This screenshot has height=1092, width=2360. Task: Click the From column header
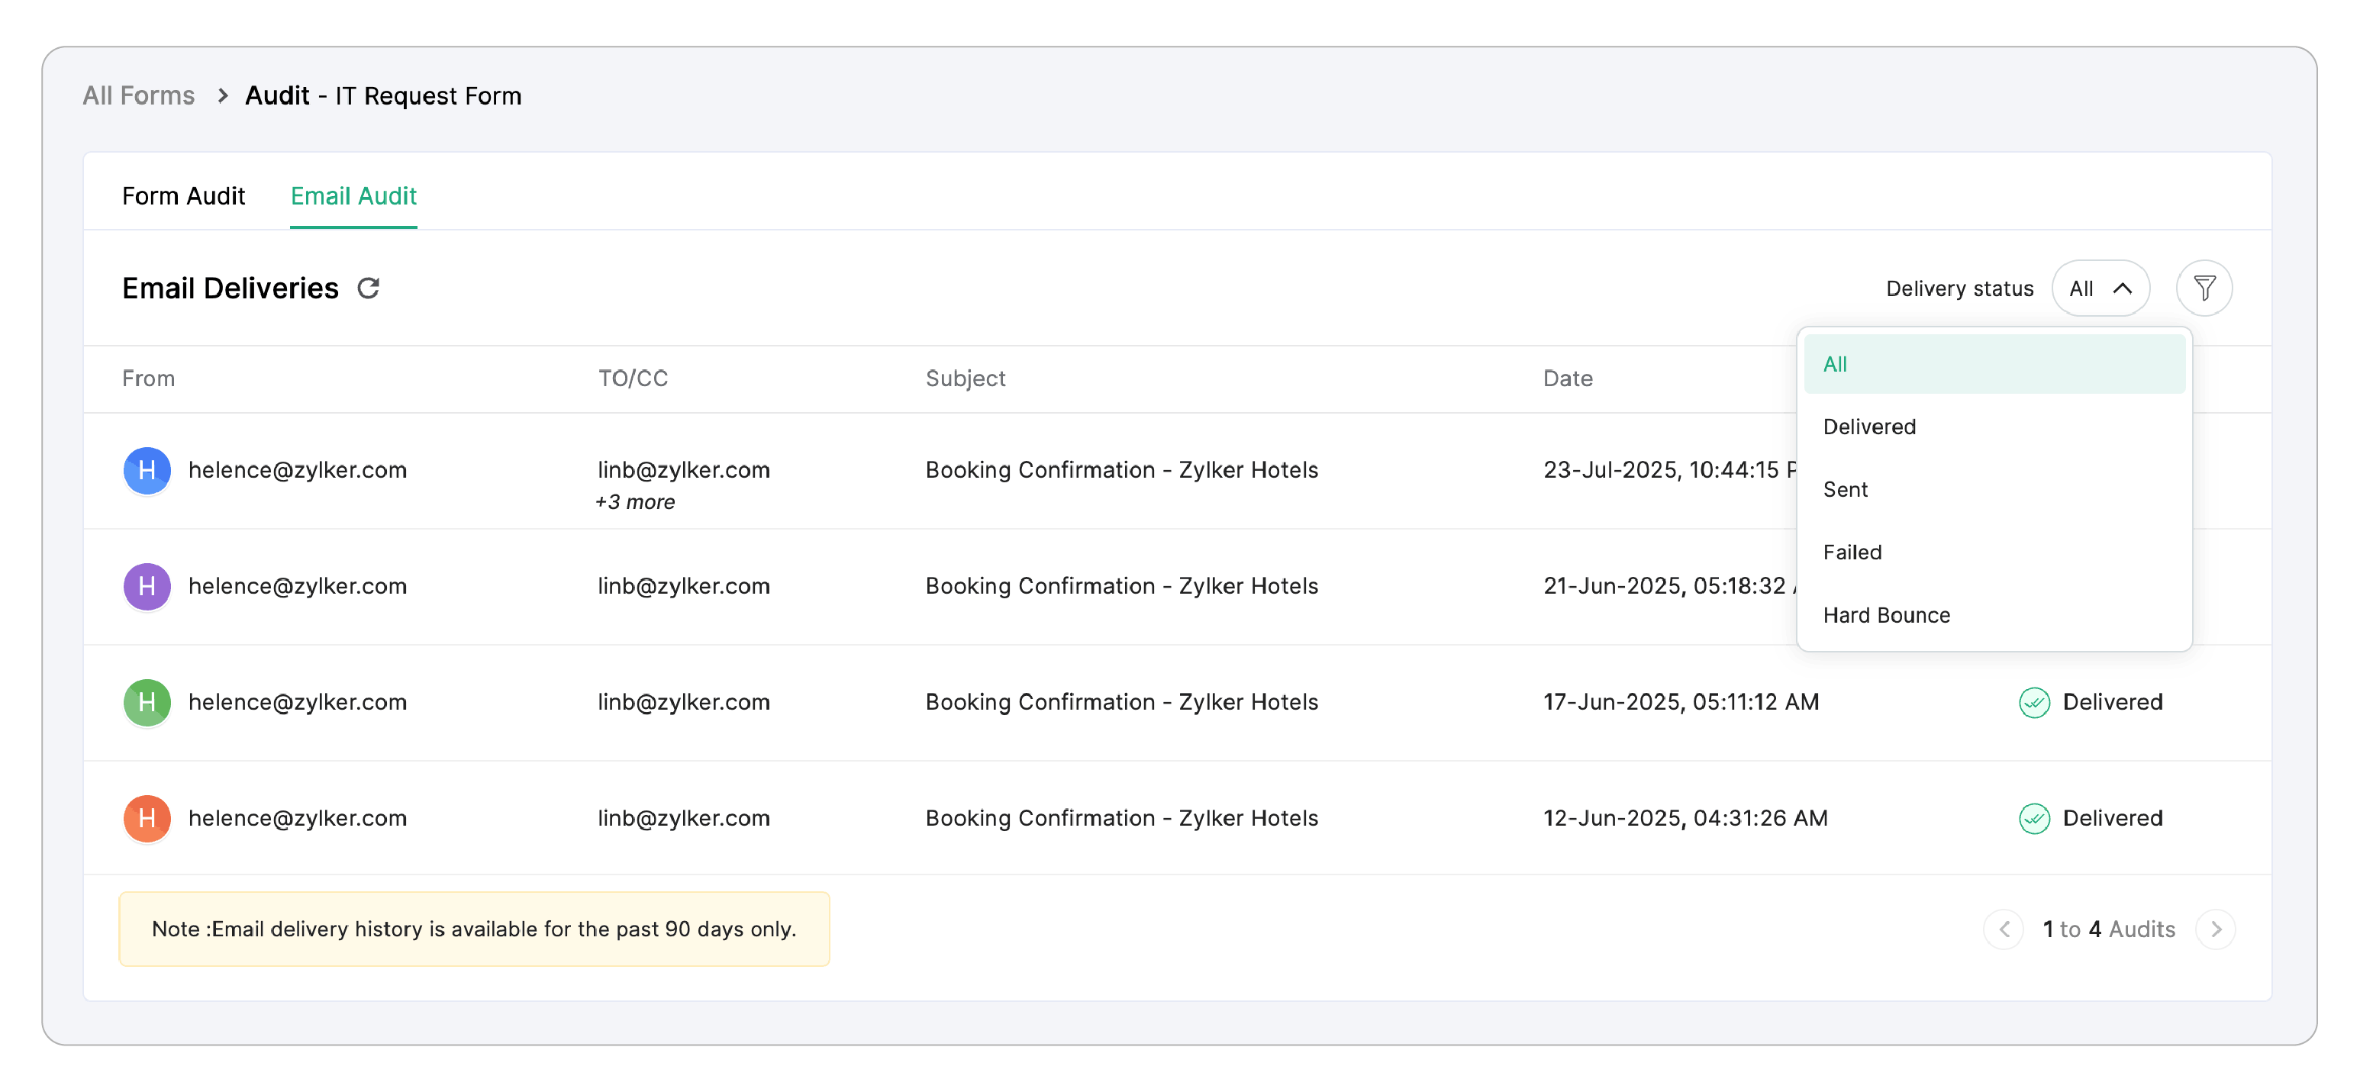(x=148, y=378)
